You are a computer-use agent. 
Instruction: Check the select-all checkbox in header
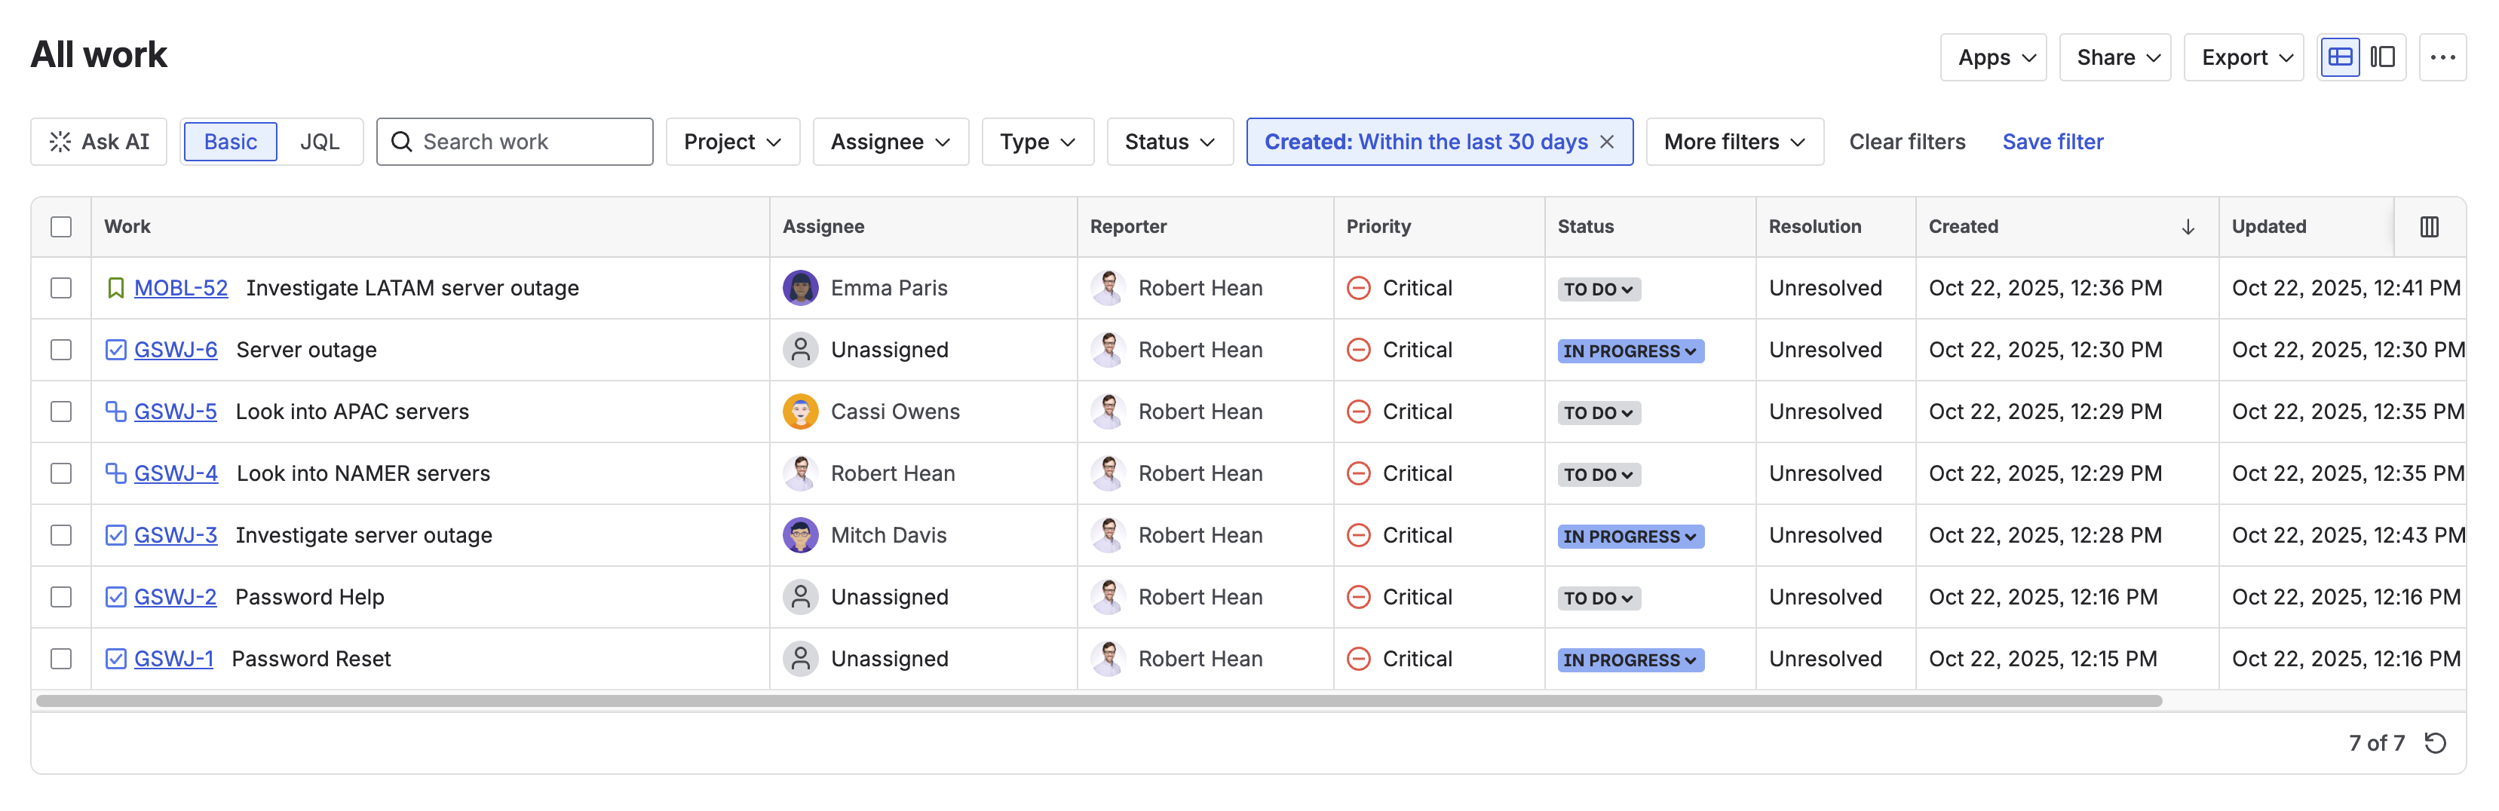coord(61,227)
